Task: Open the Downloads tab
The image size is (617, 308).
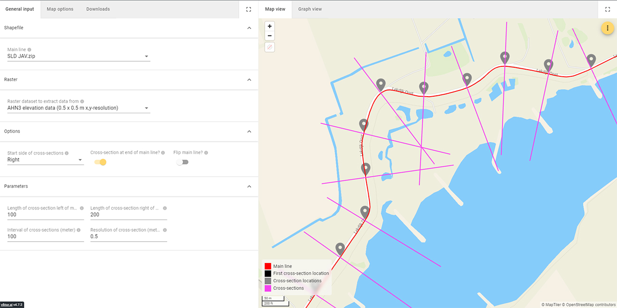Action: click(x=98, y=9)
